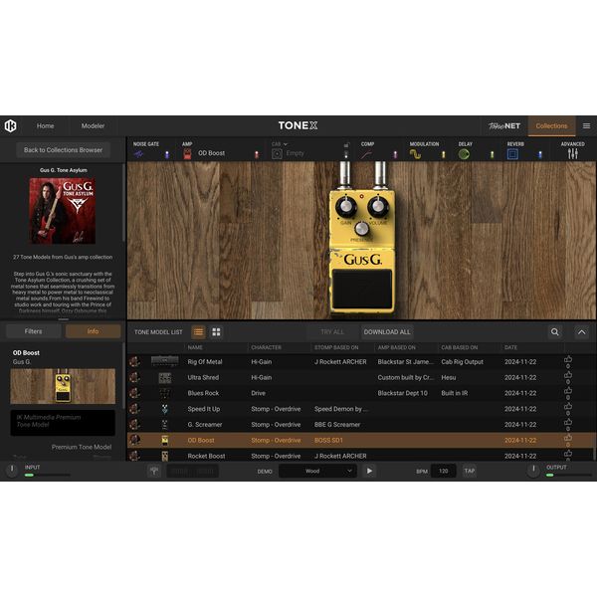Screen dimensions: 597x597
Task: Adjust the Presence knob on the pedal
Action: (361, 229)
